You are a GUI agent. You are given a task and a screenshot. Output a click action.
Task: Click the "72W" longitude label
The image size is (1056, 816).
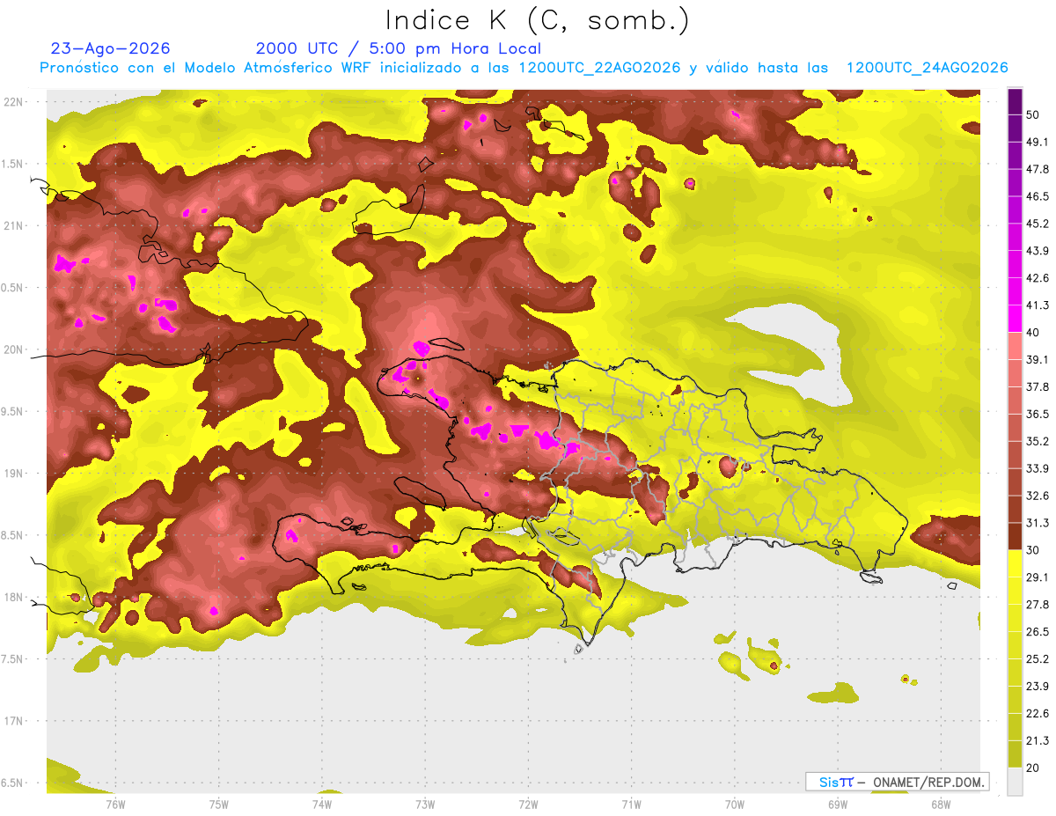(528, 804)
